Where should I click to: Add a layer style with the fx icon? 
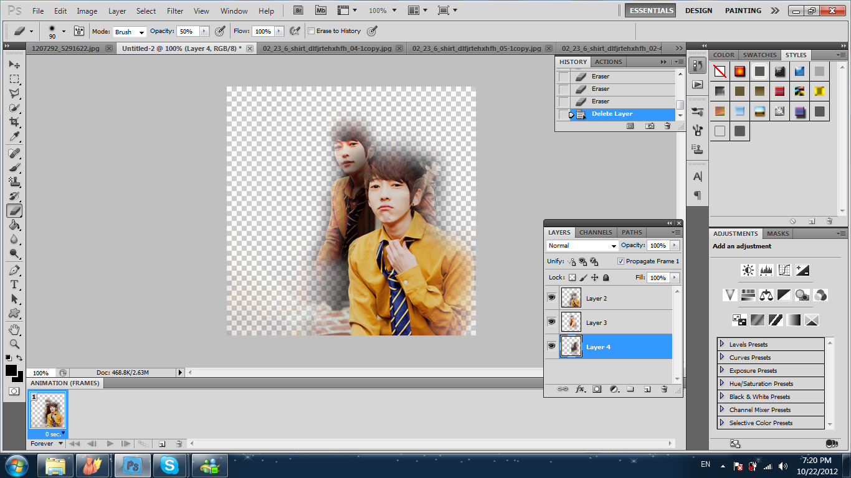click(580, 389)
